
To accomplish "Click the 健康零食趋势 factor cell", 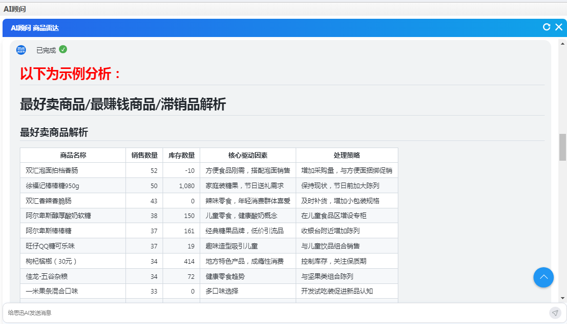I will pyautogui.click(x=248, y=276).
